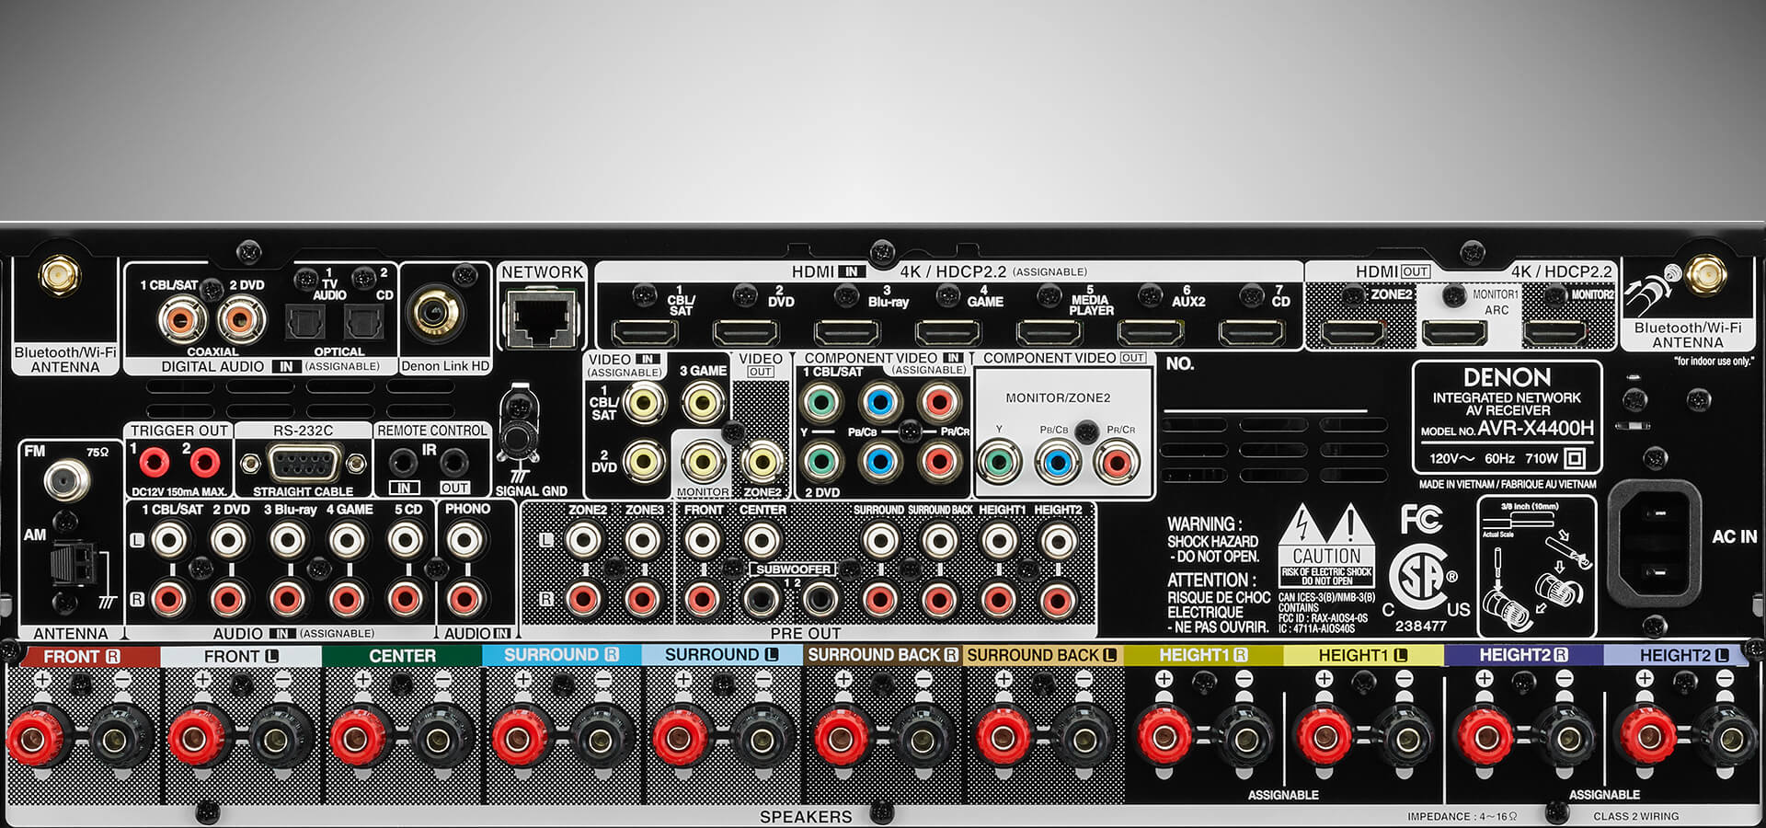Click the green CENTER label strip
This screenshot has width=1766, height=828.
click(x=402, y=656)
